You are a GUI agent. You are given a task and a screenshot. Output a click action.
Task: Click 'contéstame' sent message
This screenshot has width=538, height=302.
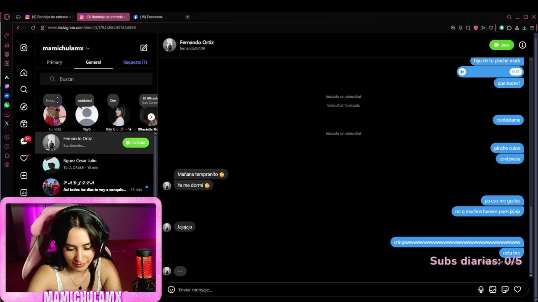(x=508, y=120)
